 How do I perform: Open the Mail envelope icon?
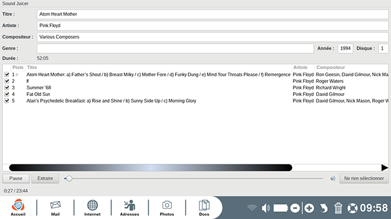point(55,208)
